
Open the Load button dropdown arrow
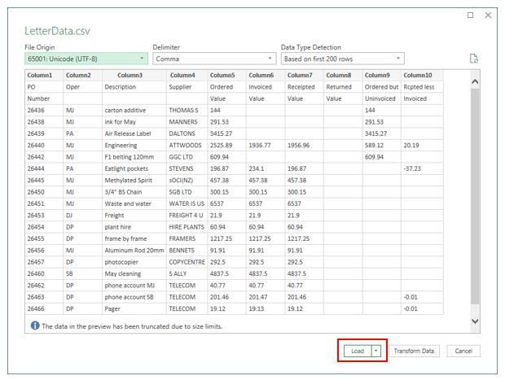pyautogui.click(x=376, y=351)
